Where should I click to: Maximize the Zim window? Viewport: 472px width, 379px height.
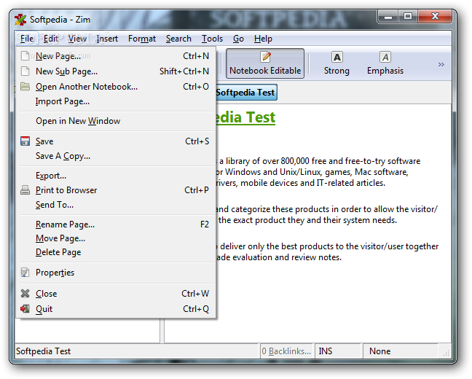coord(408,17)
